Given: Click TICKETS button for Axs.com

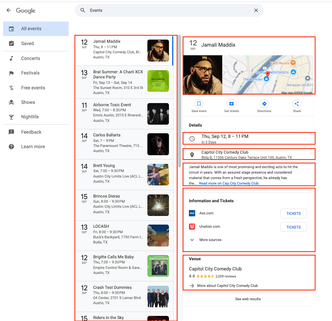Looking at the screenshot, I should click(x=294, y=214).
